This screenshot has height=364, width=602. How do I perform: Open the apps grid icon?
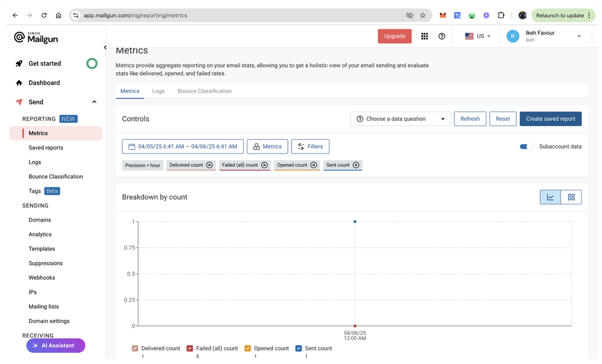click(424, 36)
